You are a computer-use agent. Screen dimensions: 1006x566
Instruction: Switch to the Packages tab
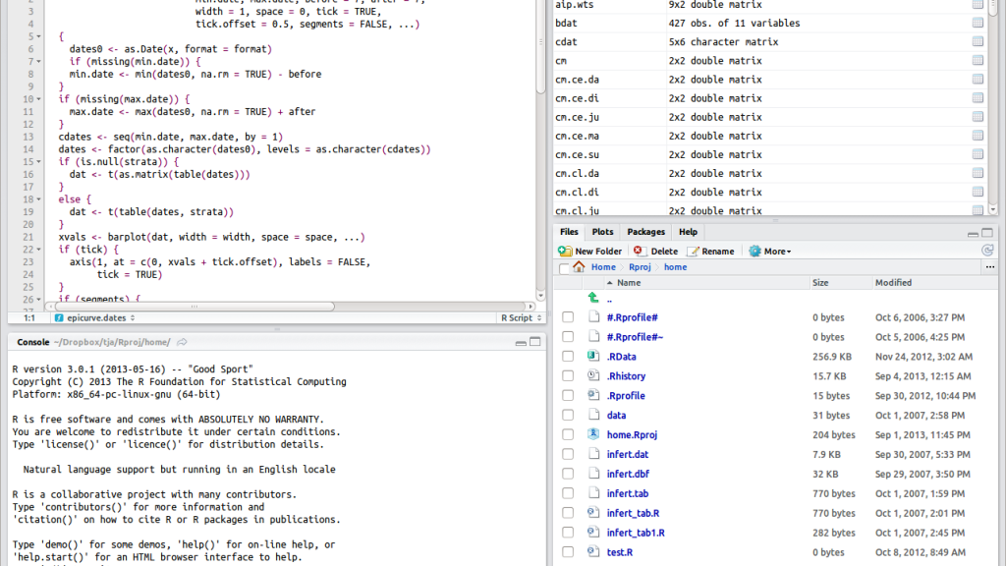click(645, 232)
